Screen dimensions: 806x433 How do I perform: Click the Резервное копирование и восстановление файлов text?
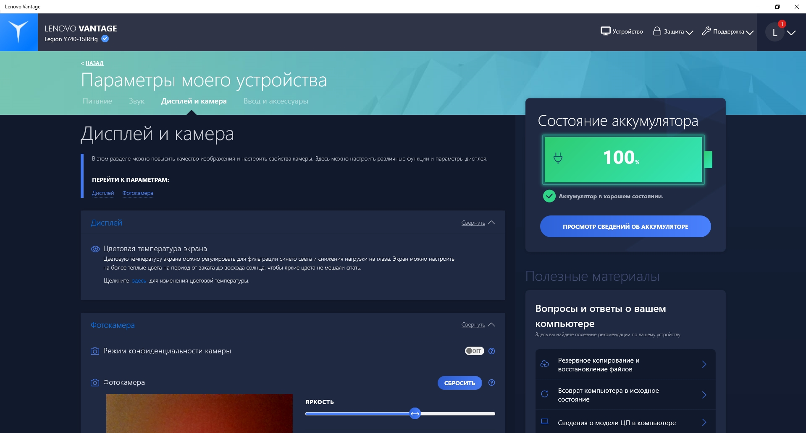pos(599,365)
